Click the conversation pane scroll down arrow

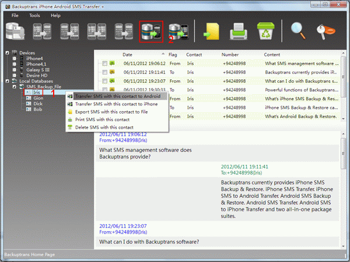pyautogui.click(x=344, y=246)
